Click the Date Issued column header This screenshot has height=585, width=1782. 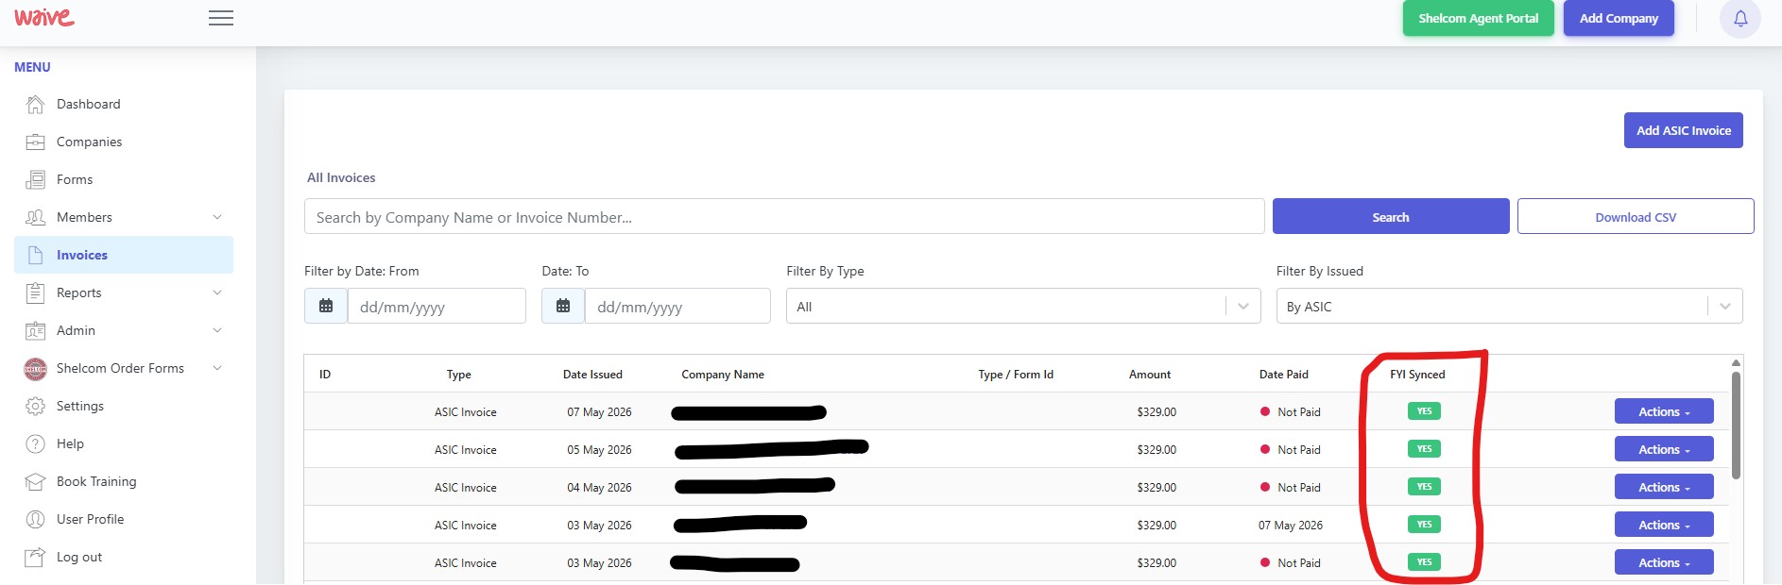[592, 375]
